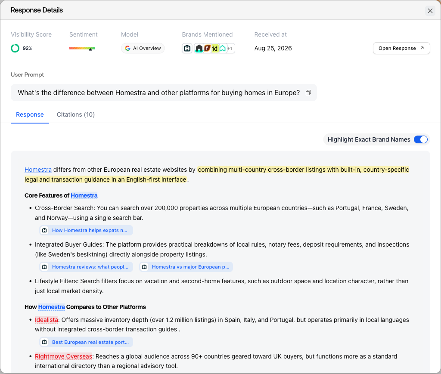Select the Response tab

coord(30,114)
